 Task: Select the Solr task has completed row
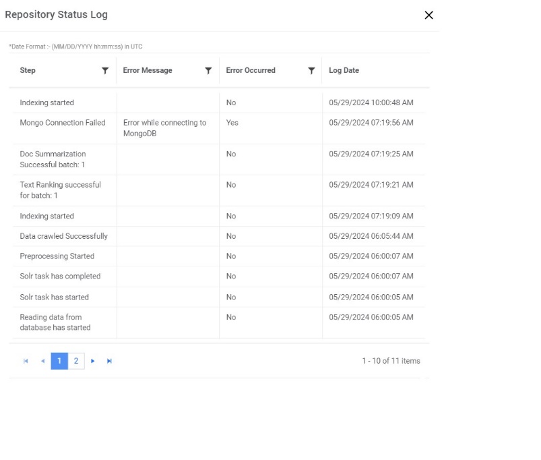[x=60, y=276]
